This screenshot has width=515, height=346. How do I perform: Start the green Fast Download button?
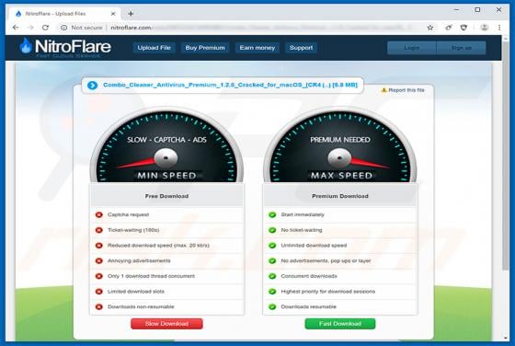click(340, 324)
